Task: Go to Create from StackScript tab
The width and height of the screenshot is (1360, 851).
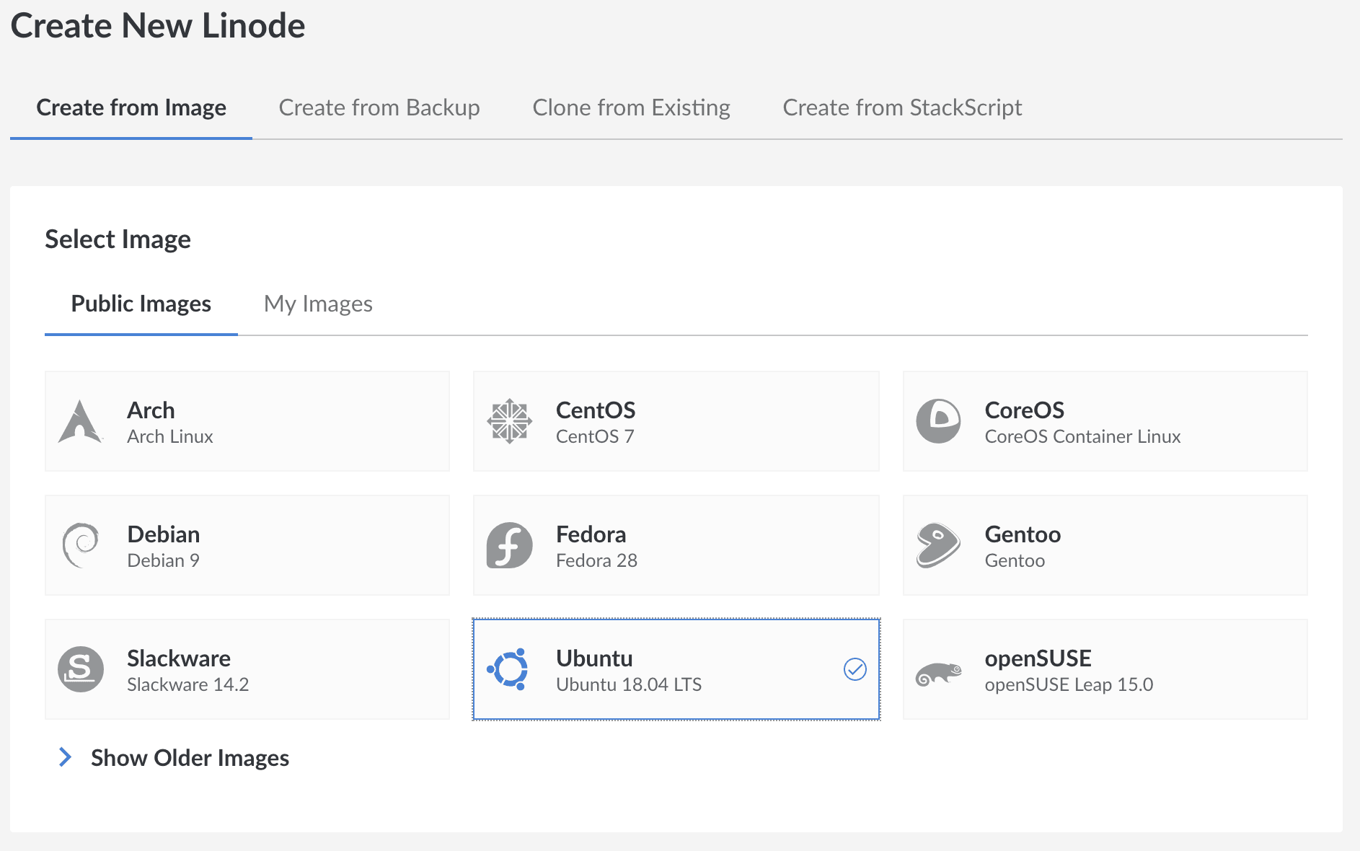Action: pos(902,107)
